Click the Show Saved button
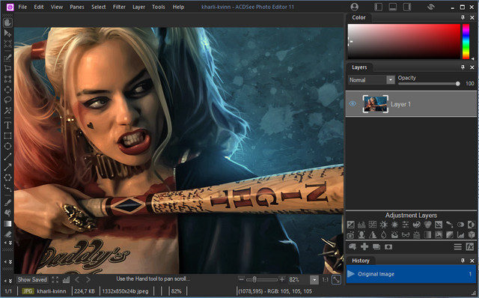 32,279
